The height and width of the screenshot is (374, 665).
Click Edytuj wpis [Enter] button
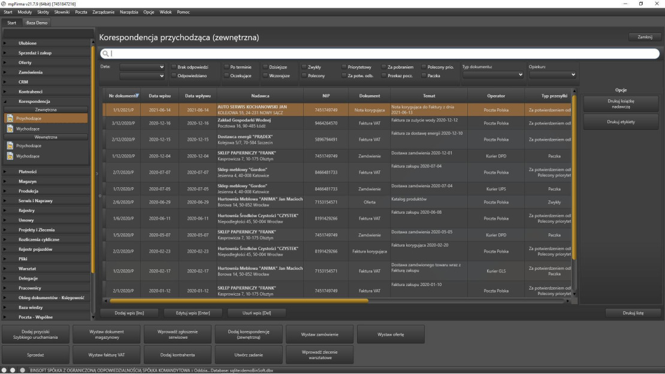point(193,313)
